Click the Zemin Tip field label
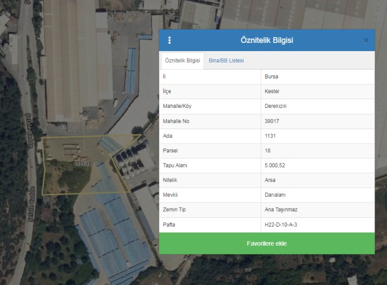The width and height of the screenshot is (387, 285). [174, 210]
